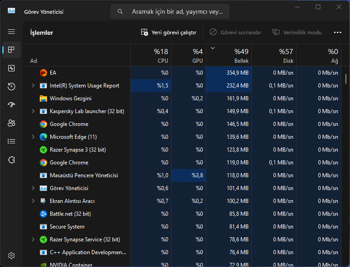Open the Services puzzle sidebar icon
The width and height of the screenshot is (350, 267).
[11, 160]
